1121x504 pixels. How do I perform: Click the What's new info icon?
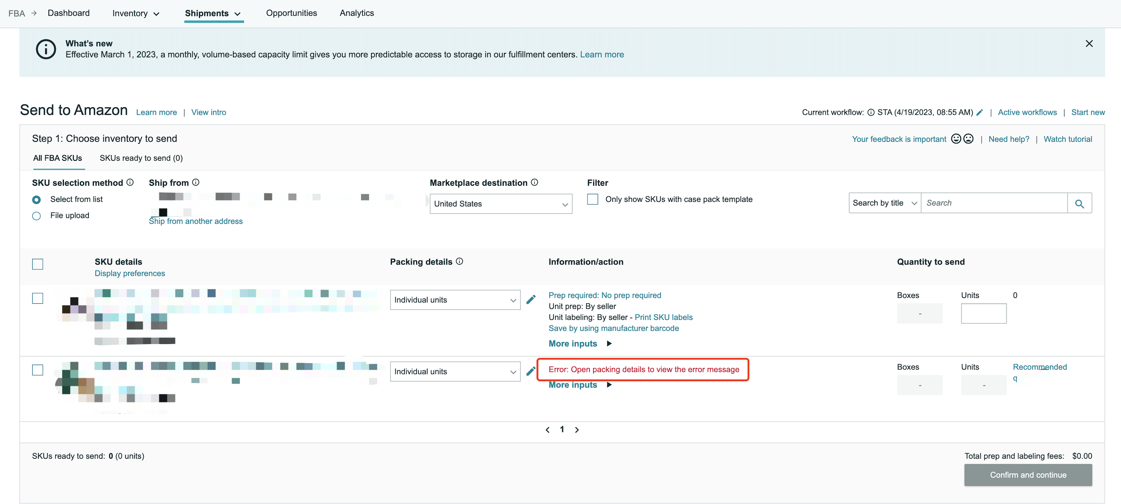(46, 49)
